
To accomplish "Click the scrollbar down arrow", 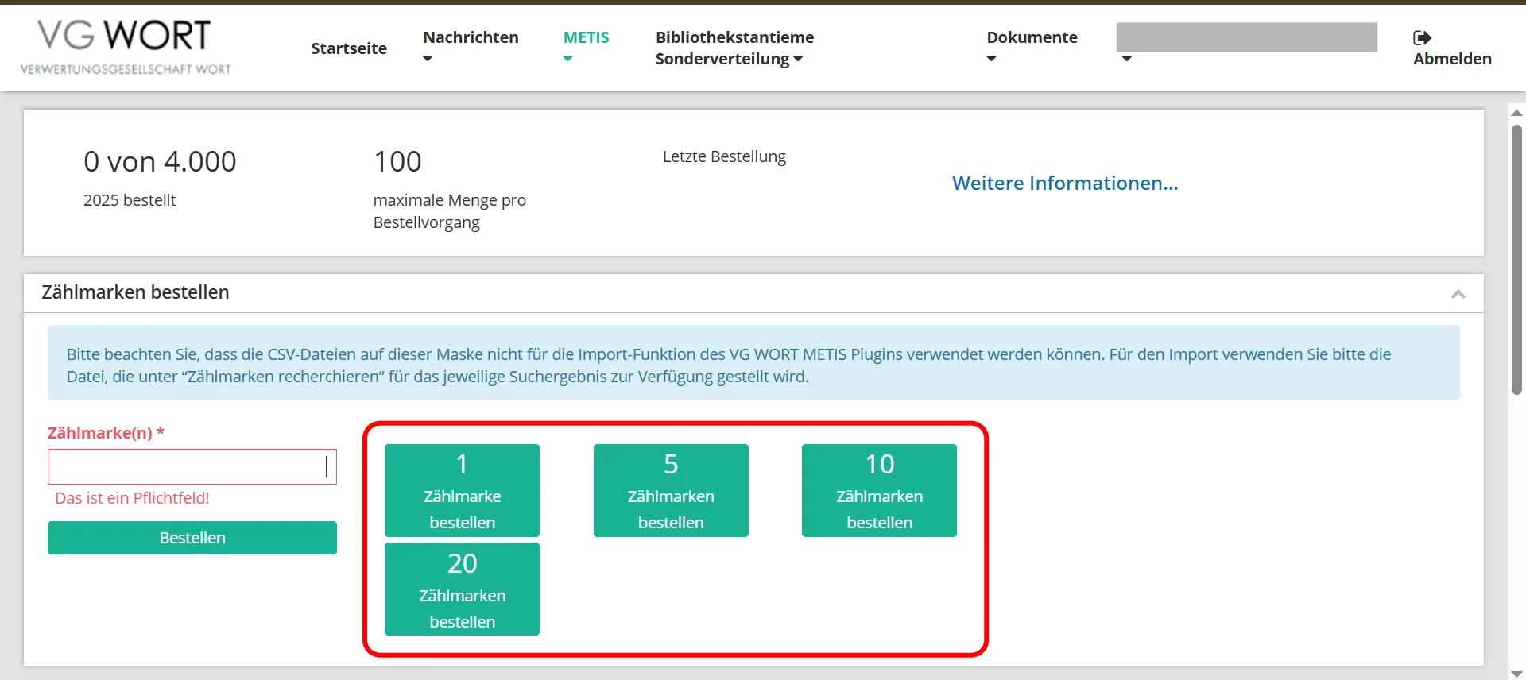I will (x=1516, y=674).
